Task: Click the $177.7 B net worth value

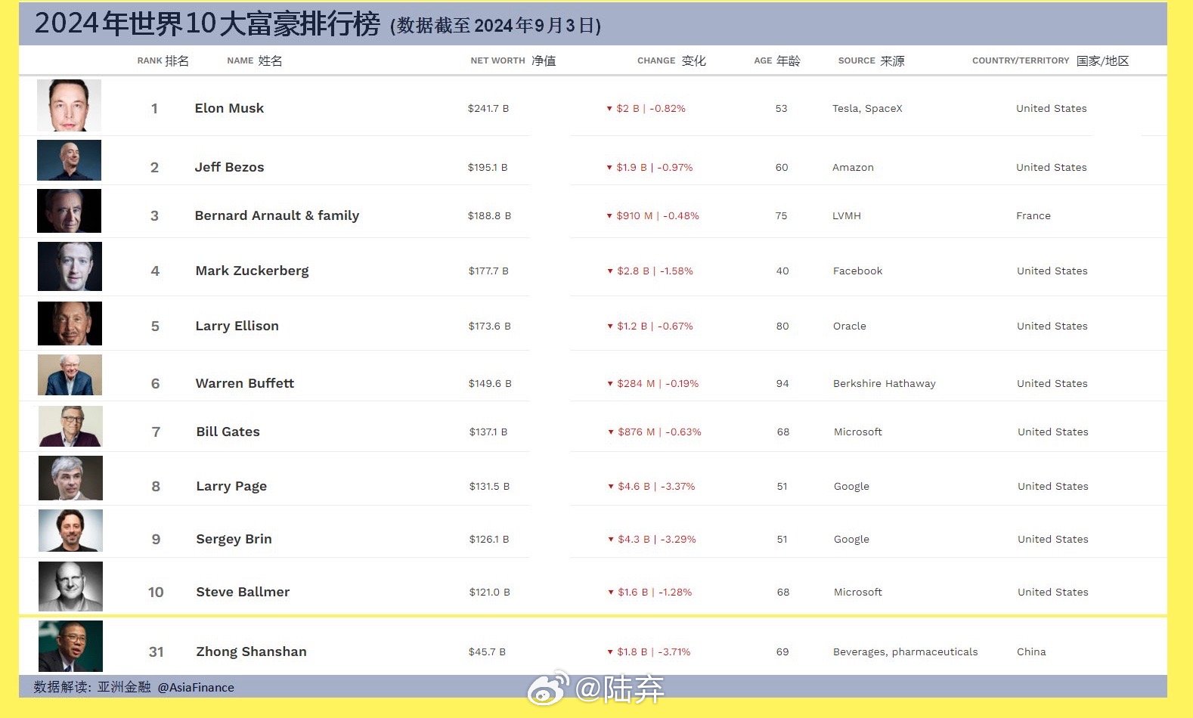Action: [x=488, y=271]
